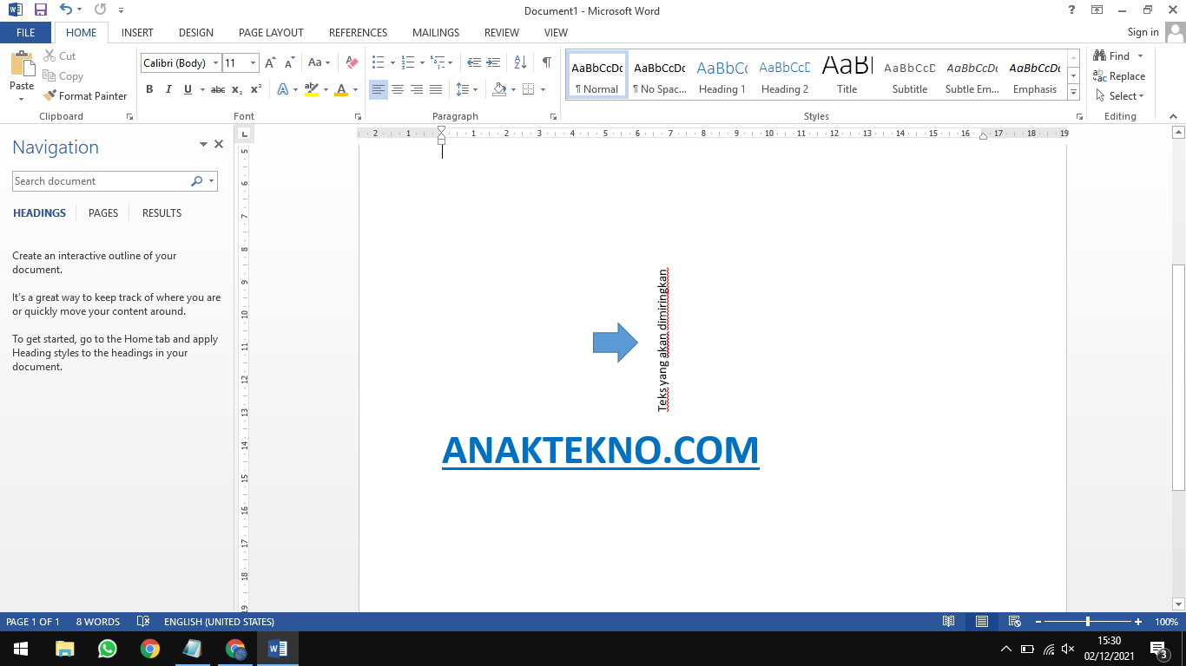Screen dimensions: 1186x666
Task: Open proofing errors icon in status bar
Action: pyautogui.click(x=143, y=622)
